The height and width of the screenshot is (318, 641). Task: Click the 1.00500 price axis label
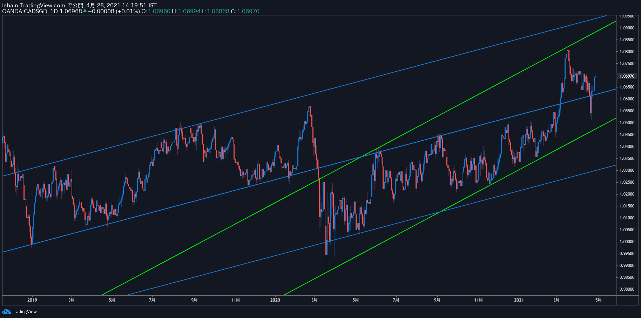pos(627,230)
